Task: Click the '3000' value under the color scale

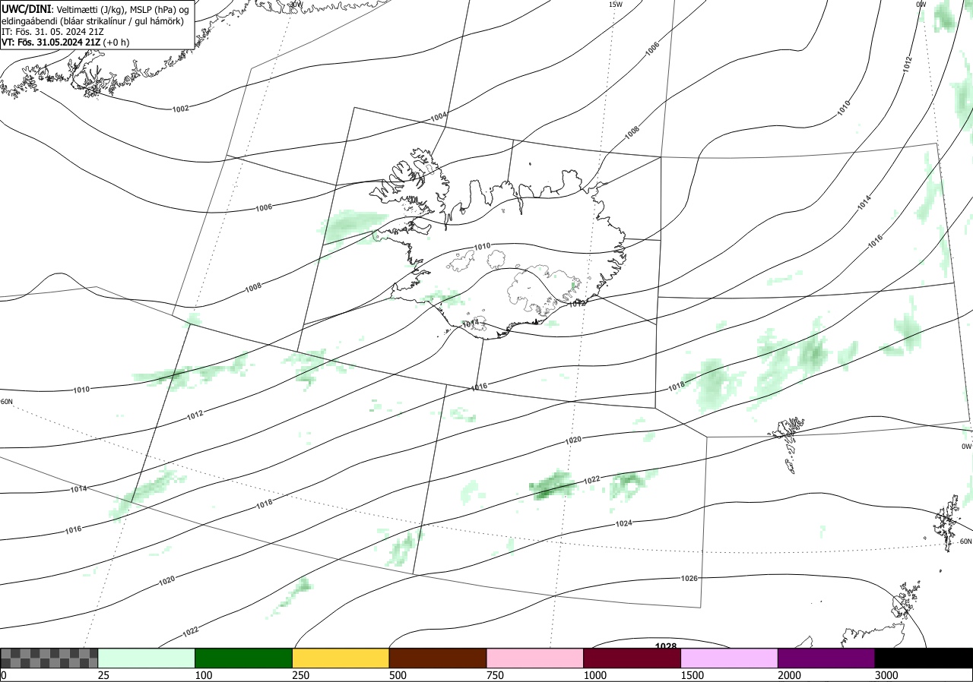Action: (x=886, y=675)
